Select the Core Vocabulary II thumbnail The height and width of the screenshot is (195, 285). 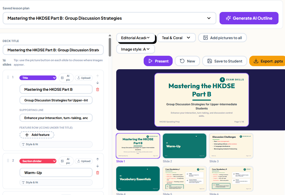click(231, 179)
